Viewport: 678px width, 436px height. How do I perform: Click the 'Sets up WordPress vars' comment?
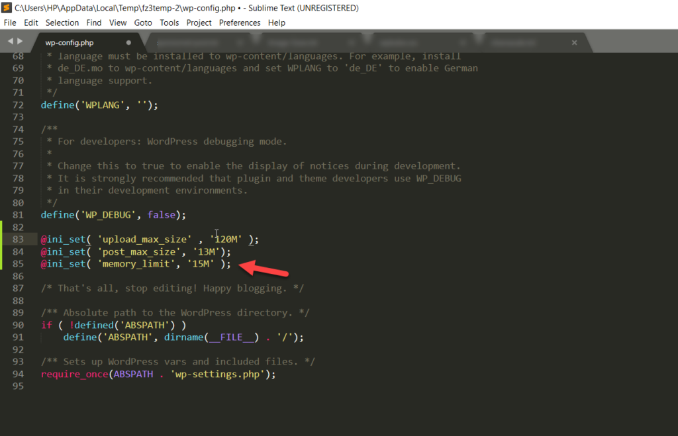coord(178,362)
